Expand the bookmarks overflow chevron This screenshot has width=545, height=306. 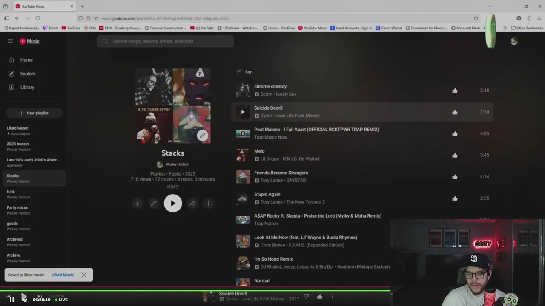[505, 28]
